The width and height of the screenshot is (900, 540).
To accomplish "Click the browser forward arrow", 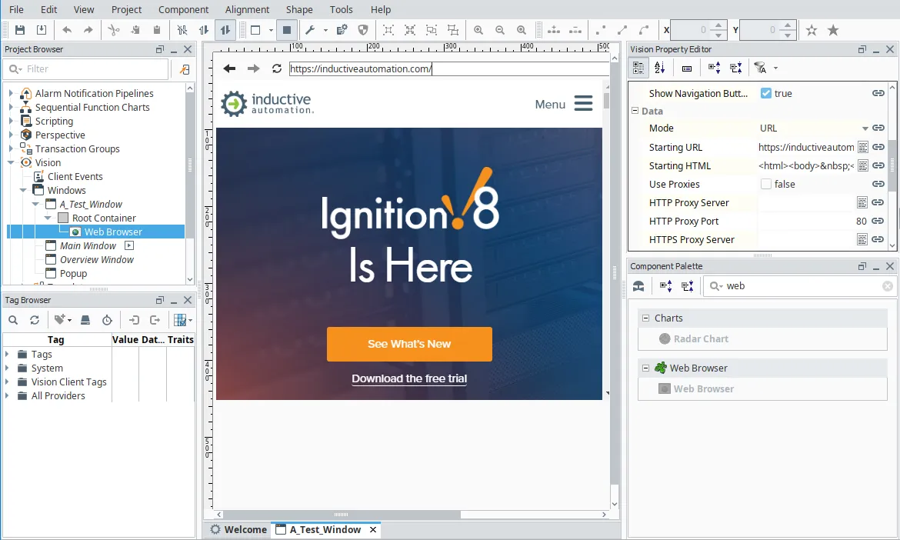I will point(253,68).
